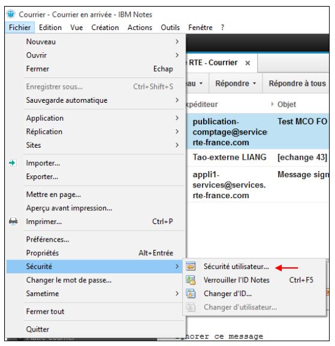Expand the Sites submenu arrow
The image size is (335, 346).
pyautogui.click(x=177, y=145)
